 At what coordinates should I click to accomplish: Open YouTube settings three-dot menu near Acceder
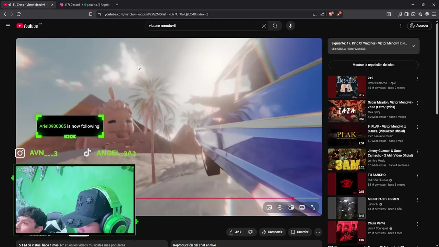coord(401,26)
